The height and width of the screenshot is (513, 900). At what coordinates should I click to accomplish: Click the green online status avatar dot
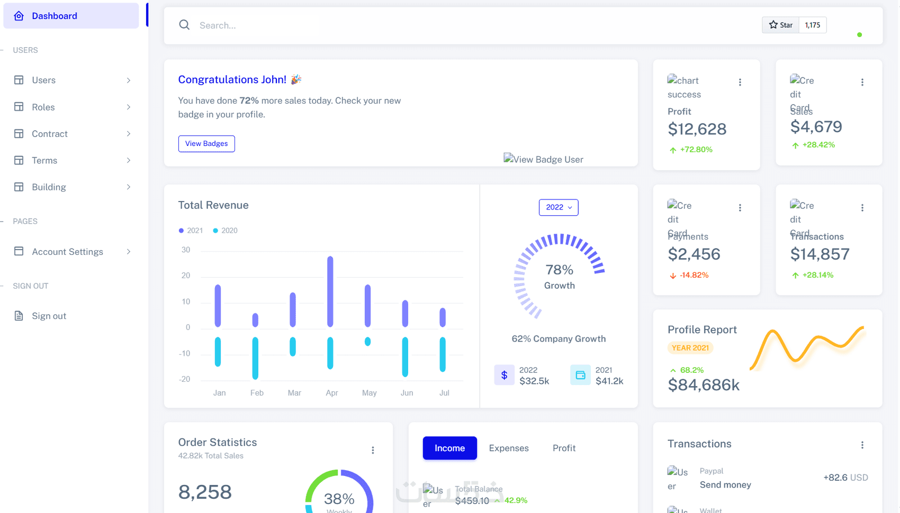859,35
